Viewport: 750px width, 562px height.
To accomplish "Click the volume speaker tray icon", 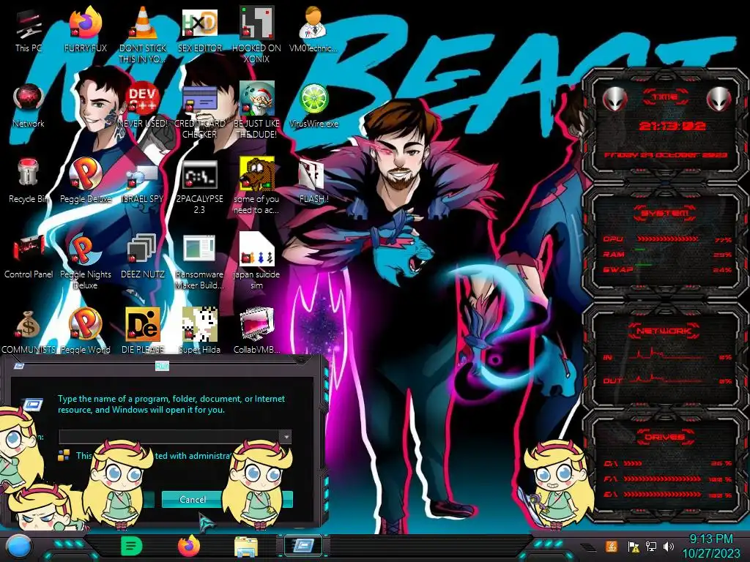I will [x=669, y=546].
